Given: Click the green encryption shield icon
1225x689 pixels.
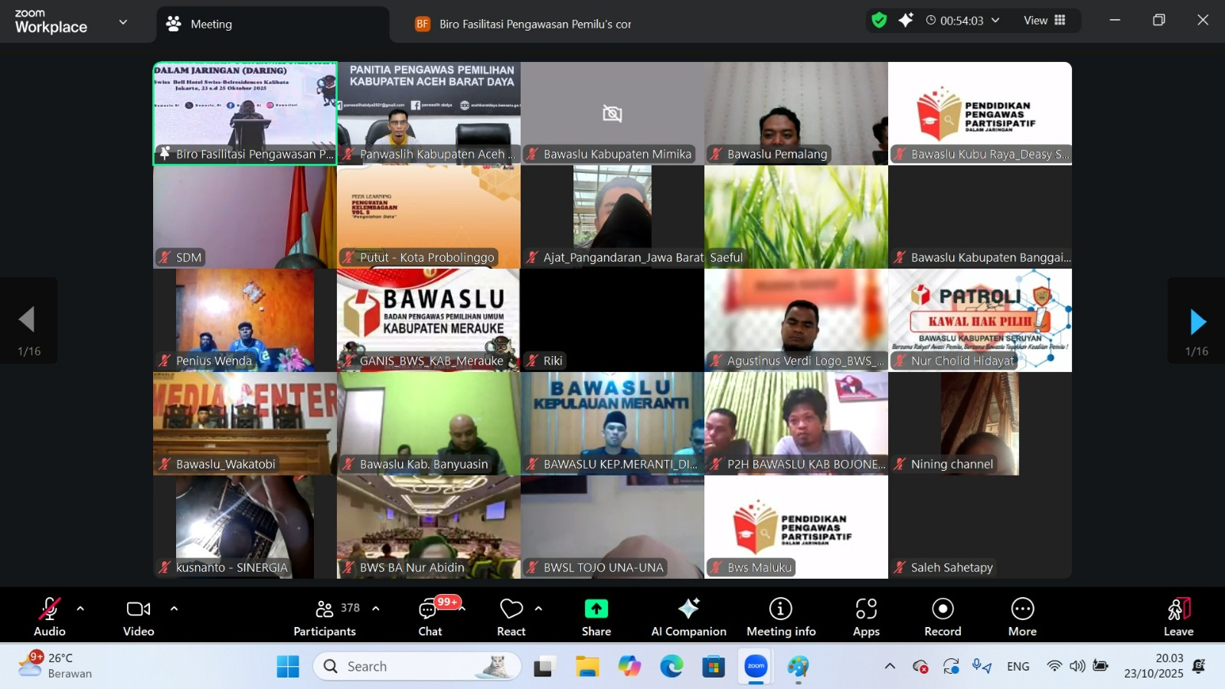Looking at the screenshot, I should (x=879, y=21).
